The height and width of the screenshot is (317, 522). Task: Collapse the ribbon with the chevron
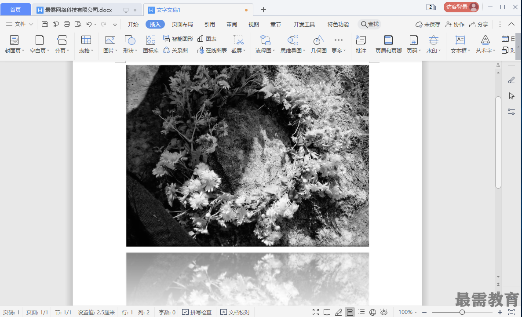point(511,24)
